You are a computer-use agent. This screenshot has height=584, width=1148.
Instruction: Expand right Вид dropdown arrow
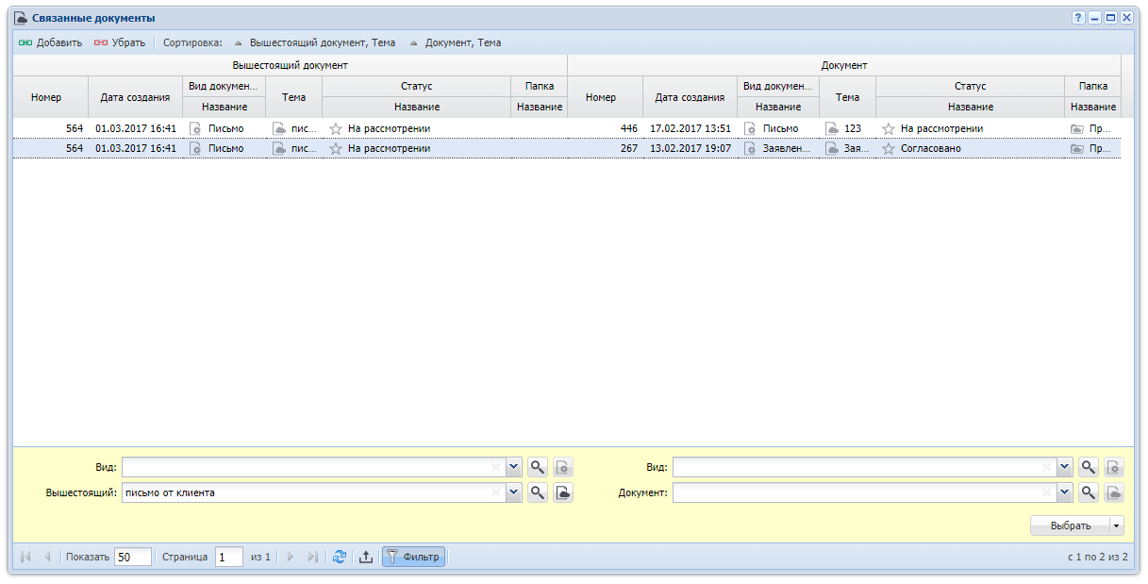pos(1065,466)
